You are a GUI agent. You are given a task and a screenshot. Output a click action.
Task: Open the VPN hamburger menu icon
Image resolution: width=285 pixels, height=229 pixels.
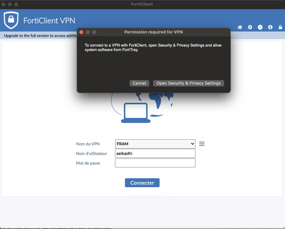pyautogui.click(x=202, y=144)
